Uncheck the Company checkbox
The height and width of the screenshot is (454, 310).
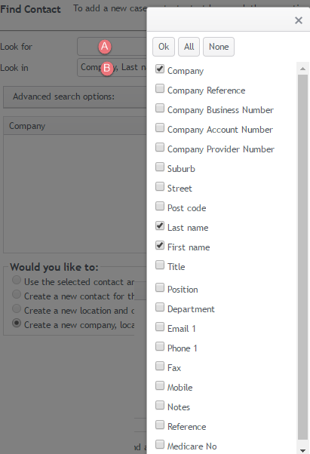click(160, 69)
